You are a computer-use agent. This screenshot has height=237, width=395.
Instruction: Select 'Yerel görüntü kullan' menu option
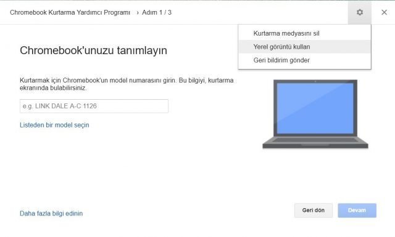[x=304, y=47]
